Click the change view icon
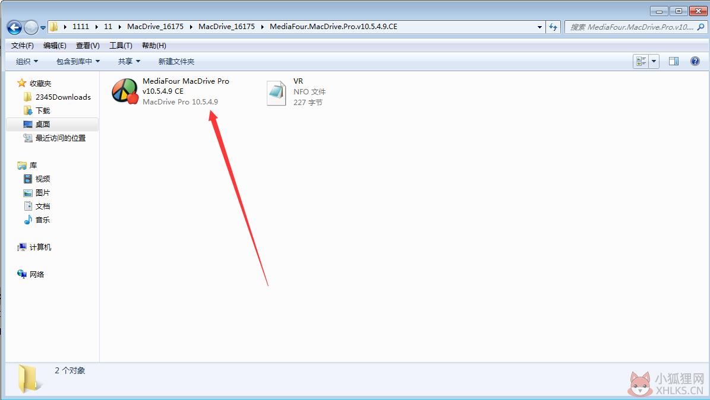The height and width of the screenshot is (400, 710). pyautogui.click(x=641, y=61)
